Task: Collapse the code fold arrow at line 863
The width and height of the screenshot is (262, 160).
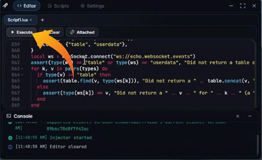Action: click(x=23, y=69)
